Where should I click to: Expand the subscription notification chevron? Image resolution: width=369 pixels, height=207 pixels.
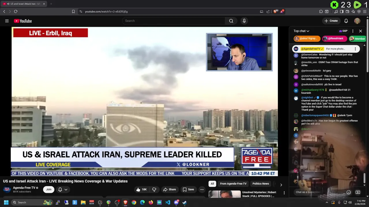tap(66, 189)
